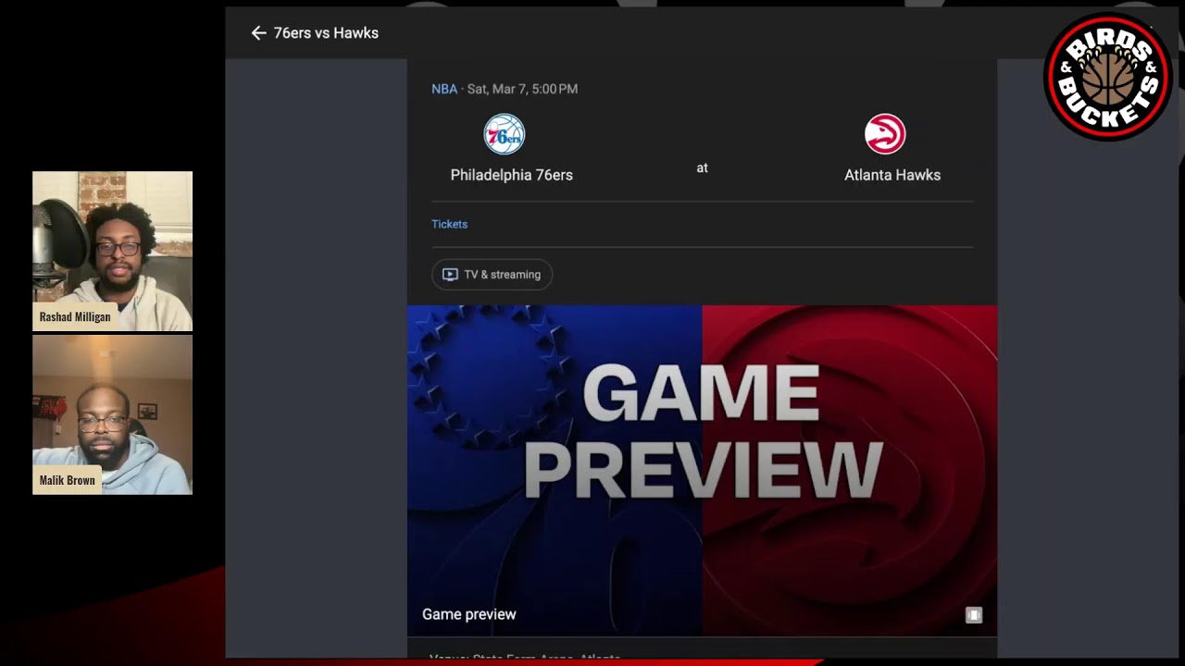This screenshot has width=1185, height=666.
Task: Open TV & streaming options
Action: [x=492, y=275]
